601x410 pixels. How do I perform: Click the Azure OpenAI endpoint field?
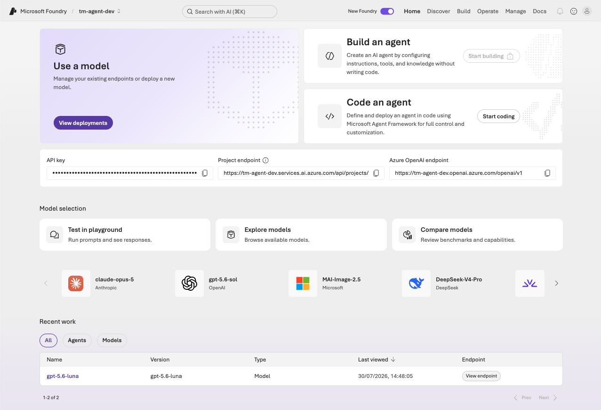click(x=473, y=173)
